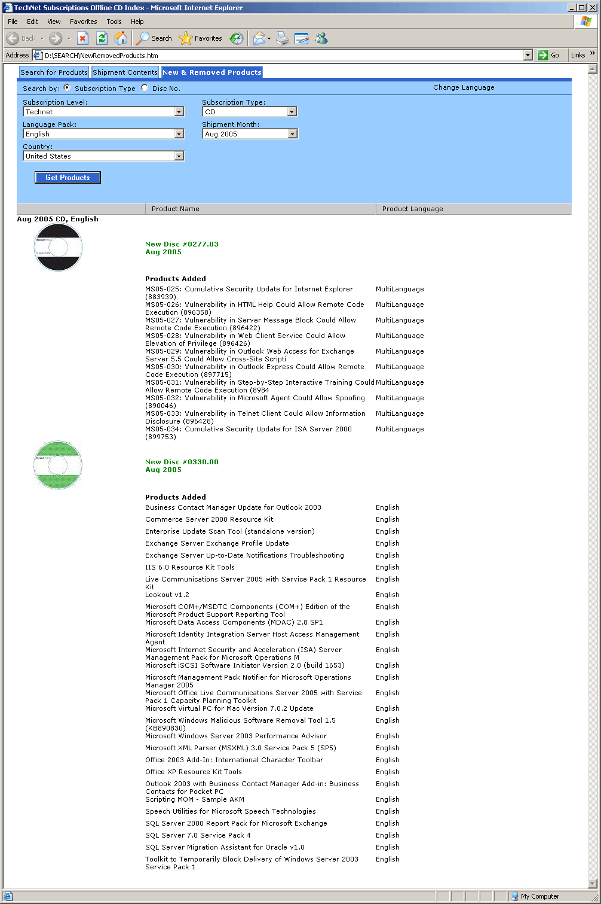Click Change Language link

click(x=464, y=87)
